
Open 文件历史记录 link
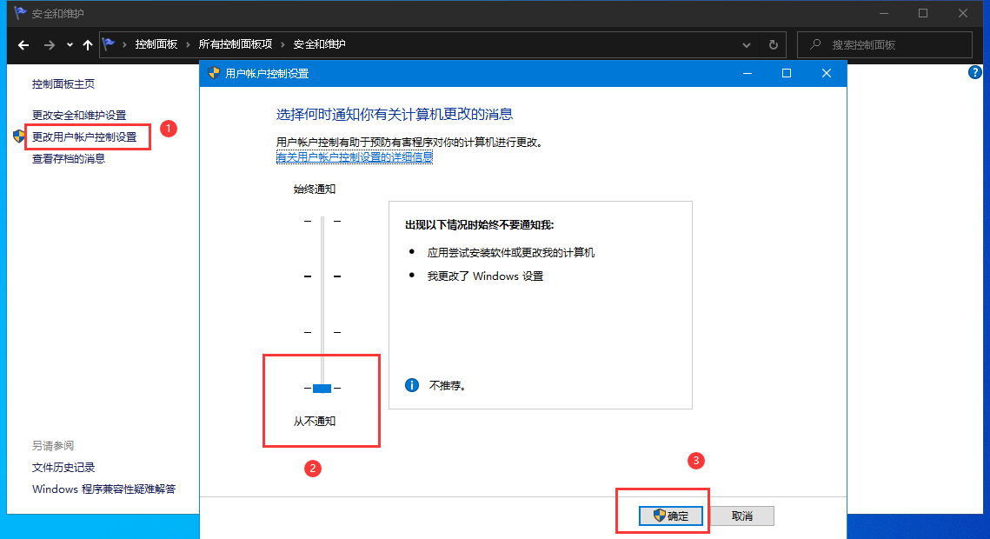63,467
